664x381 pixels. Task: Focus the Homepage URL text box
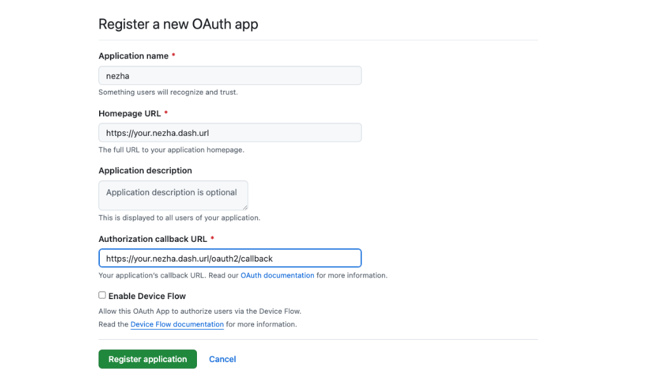[x=229, y=133]
